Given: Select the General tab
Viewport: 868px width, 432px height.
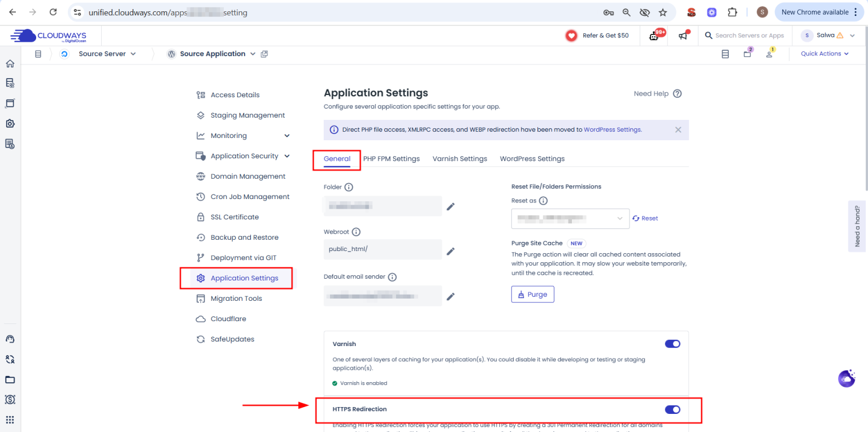Looking at the screenshot, I should click(337, 159).
